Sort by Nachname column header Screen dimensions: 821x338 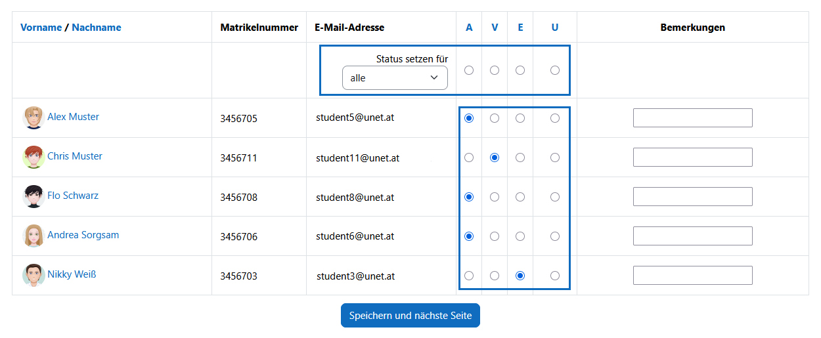point(97,27)
